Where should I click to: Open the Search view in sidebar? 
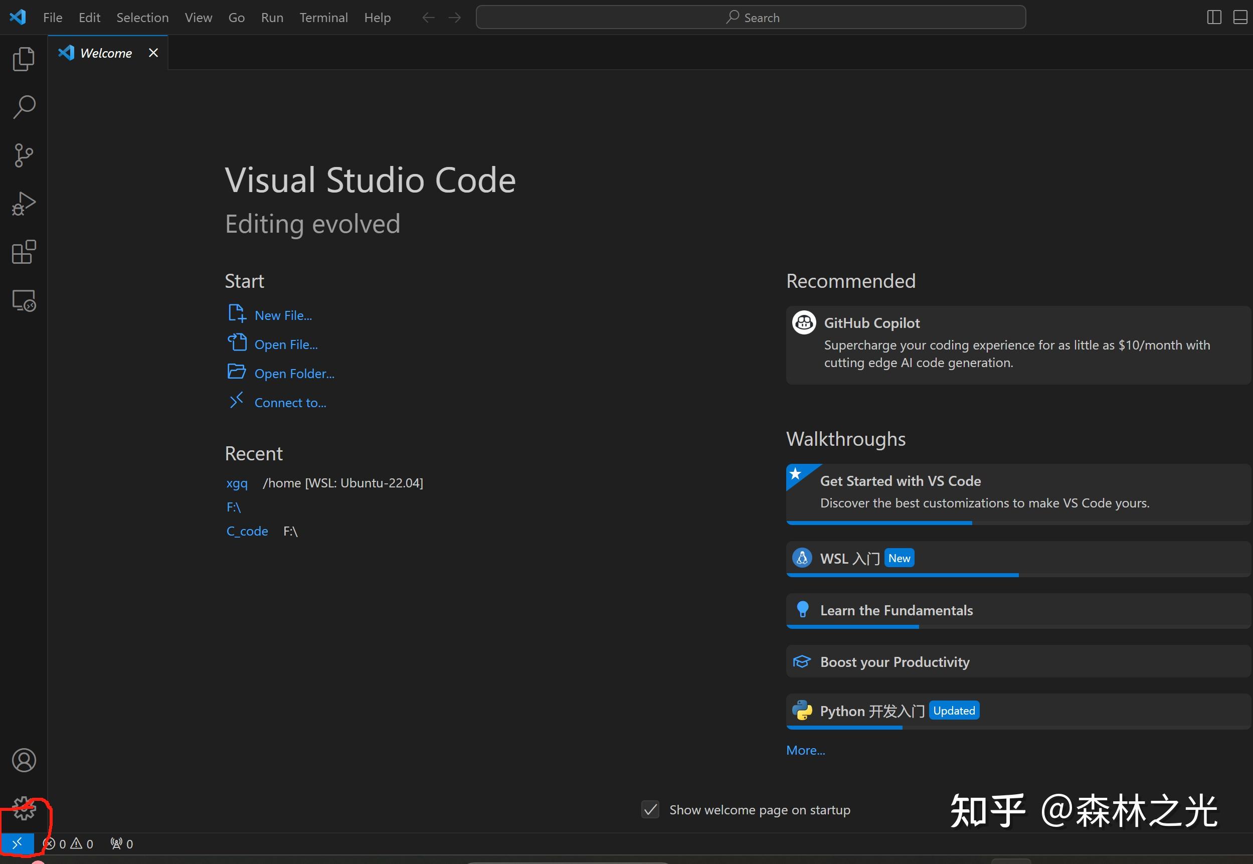(x=23, y=107)
